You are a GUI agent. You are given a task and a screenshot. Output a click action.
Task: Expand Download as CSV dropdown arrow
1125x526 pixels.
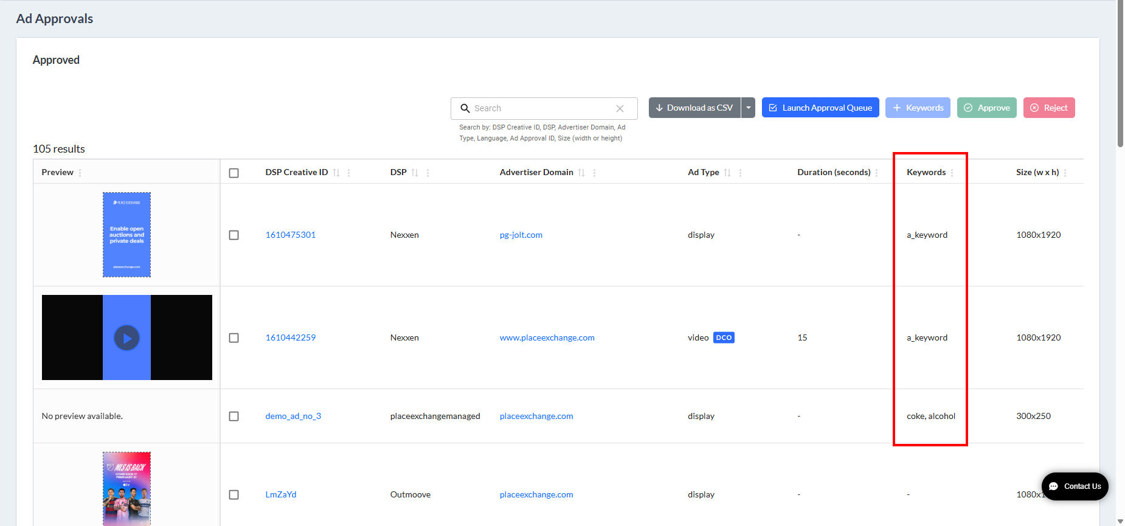coord(749,108)
